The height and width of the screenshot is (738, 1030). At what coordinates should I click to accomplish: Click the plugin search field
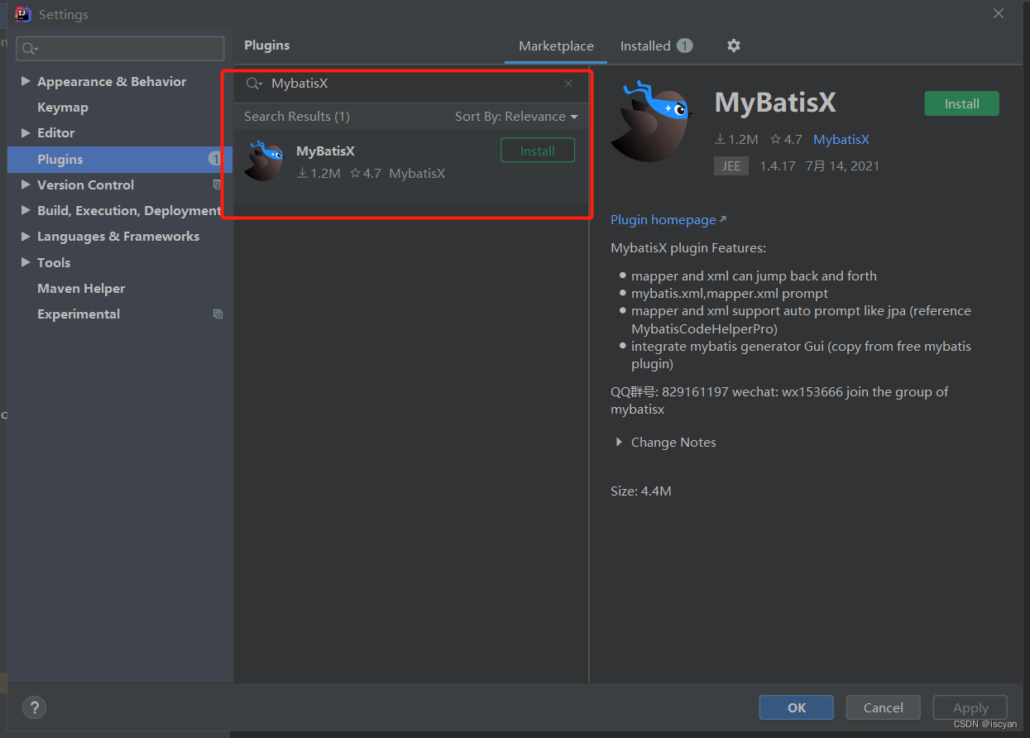412,84
